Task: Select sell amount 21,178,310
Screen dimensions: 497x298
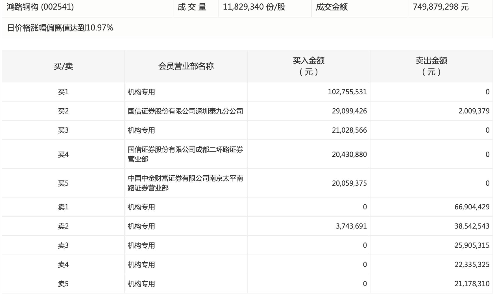Action: pos(472,284)
